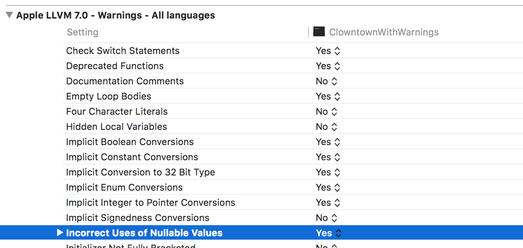Screen dimensions: 523x248
Task: Select the Documentation Comments setting row
Action: click(x=125, y=81)
